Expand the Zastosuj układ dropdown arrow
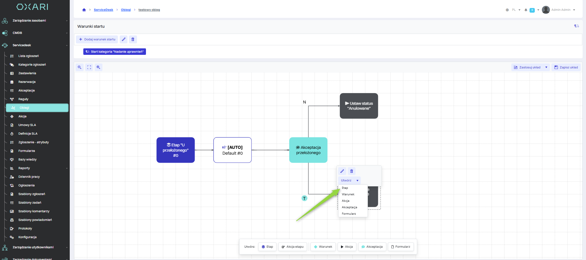Viewport: 586px width, 260px height. tap(546, 67)
